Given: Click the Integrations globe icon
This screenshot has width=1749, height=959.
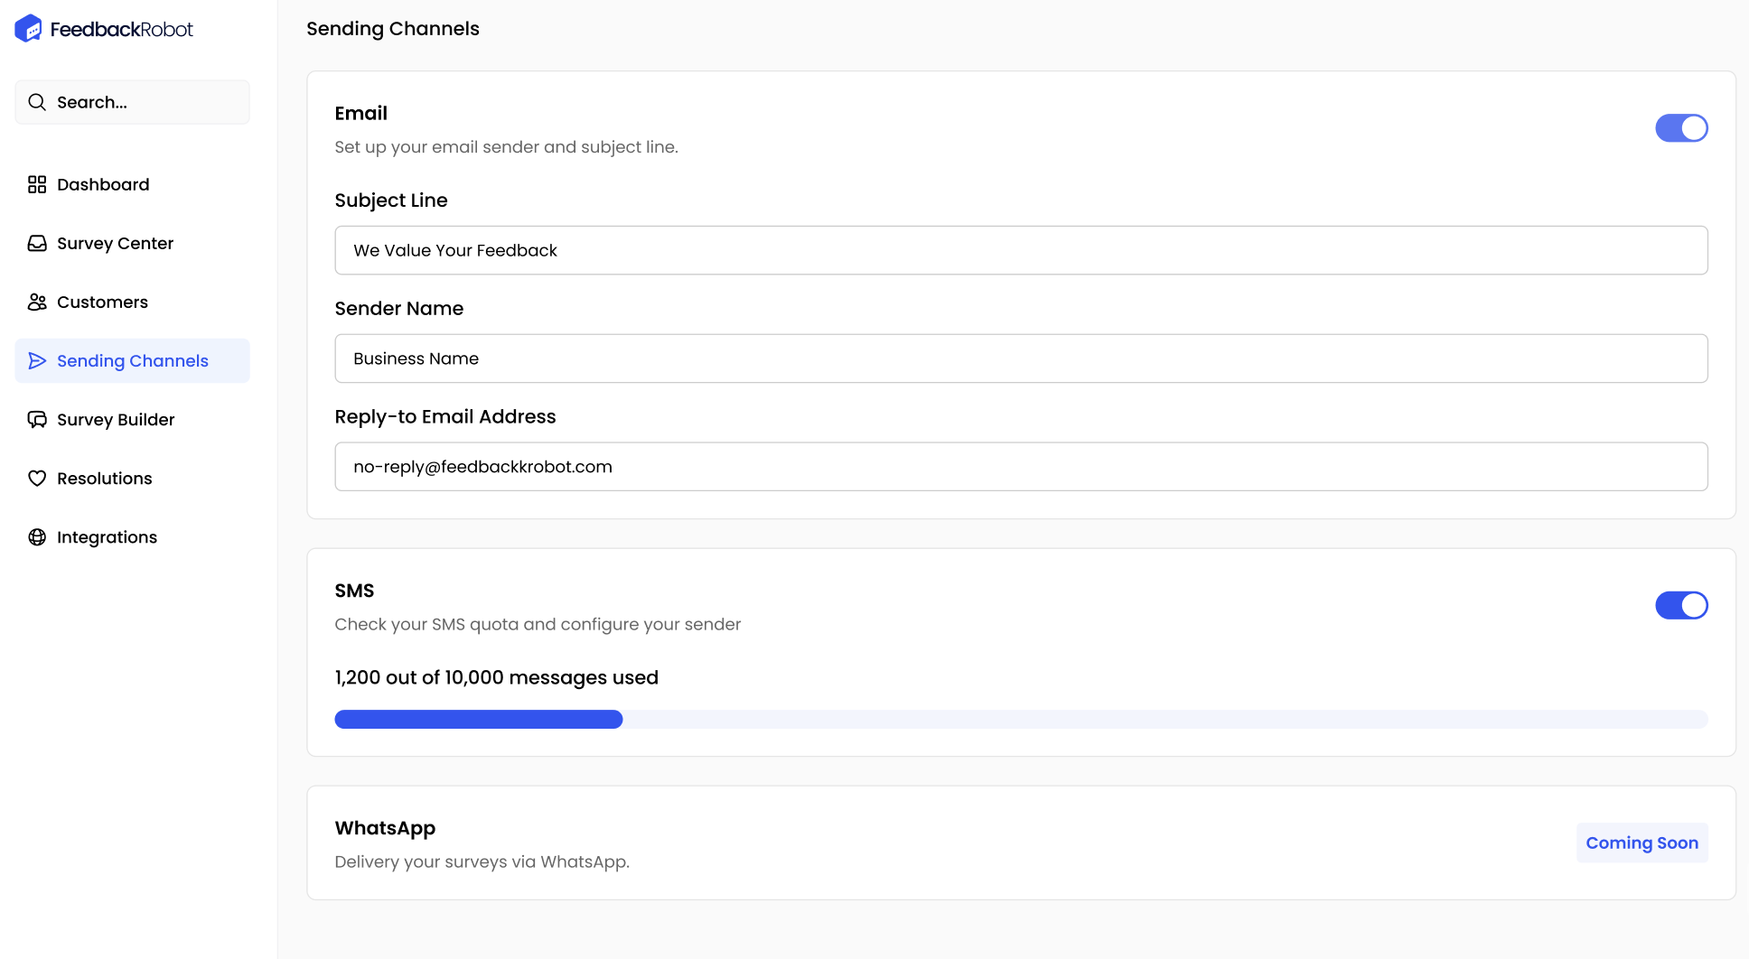Looking at the screenshot, I should (x=37, y=536).
